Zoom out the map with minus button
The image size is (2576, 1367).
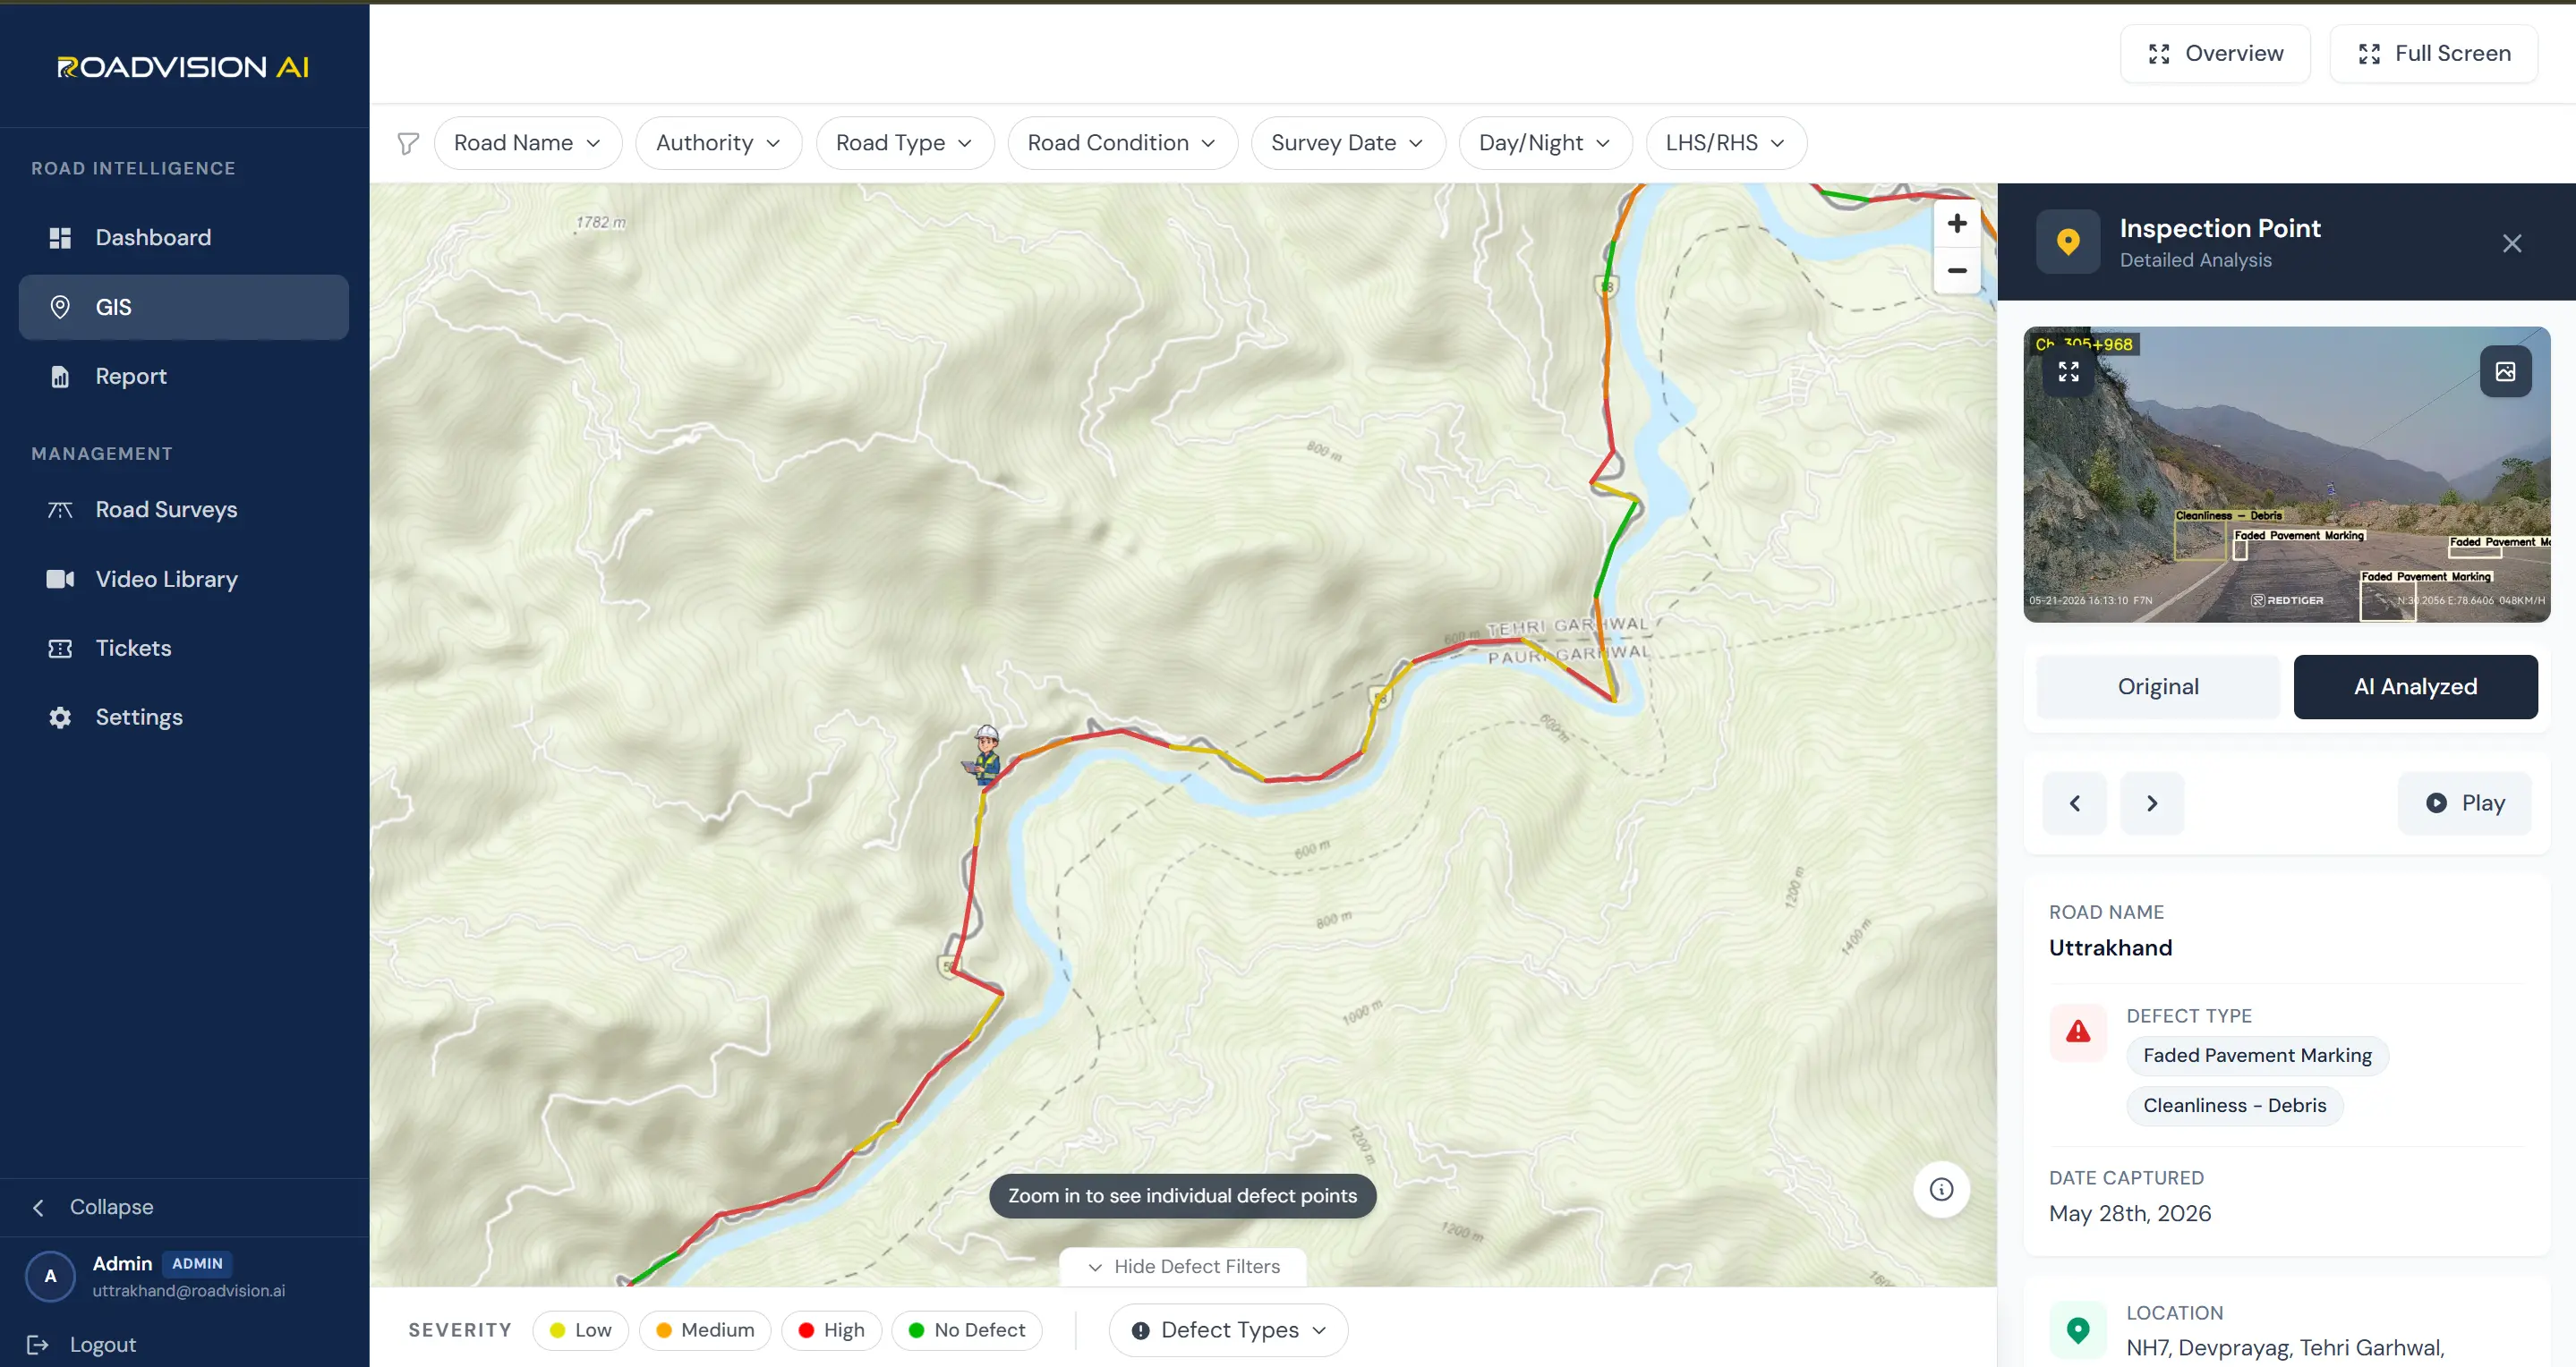(x=1957, y=271)
